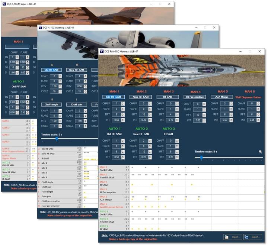The image size is (268, 246).
Task: Edit the MAN 5 'A/A Merge' name field
Action: (222, 97)
